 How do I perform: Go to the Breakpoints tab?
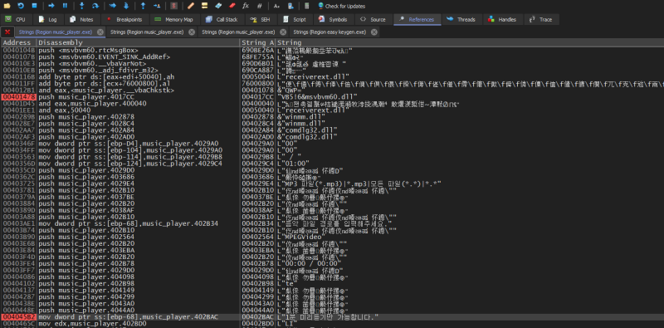[125, 19]
